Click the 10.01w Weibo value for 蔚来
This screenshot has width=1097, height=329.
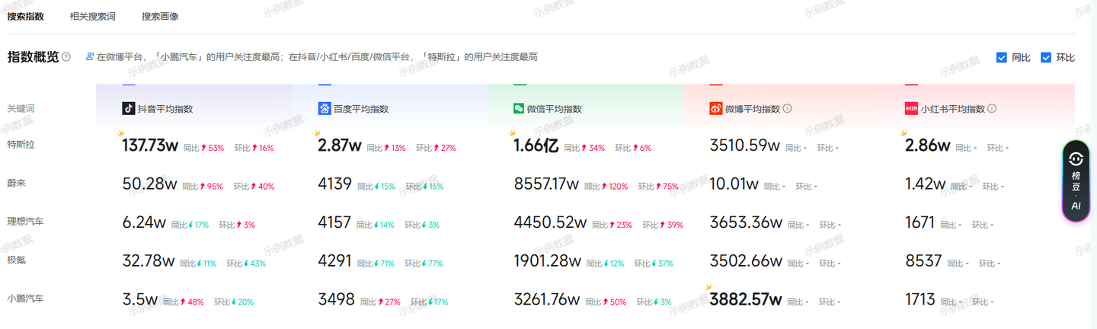[x=734, y=184]
